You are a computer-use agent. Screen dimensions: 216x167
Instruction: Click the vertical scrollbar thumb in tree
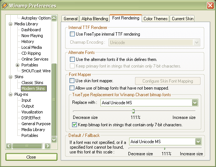click(x=54, y=100)
